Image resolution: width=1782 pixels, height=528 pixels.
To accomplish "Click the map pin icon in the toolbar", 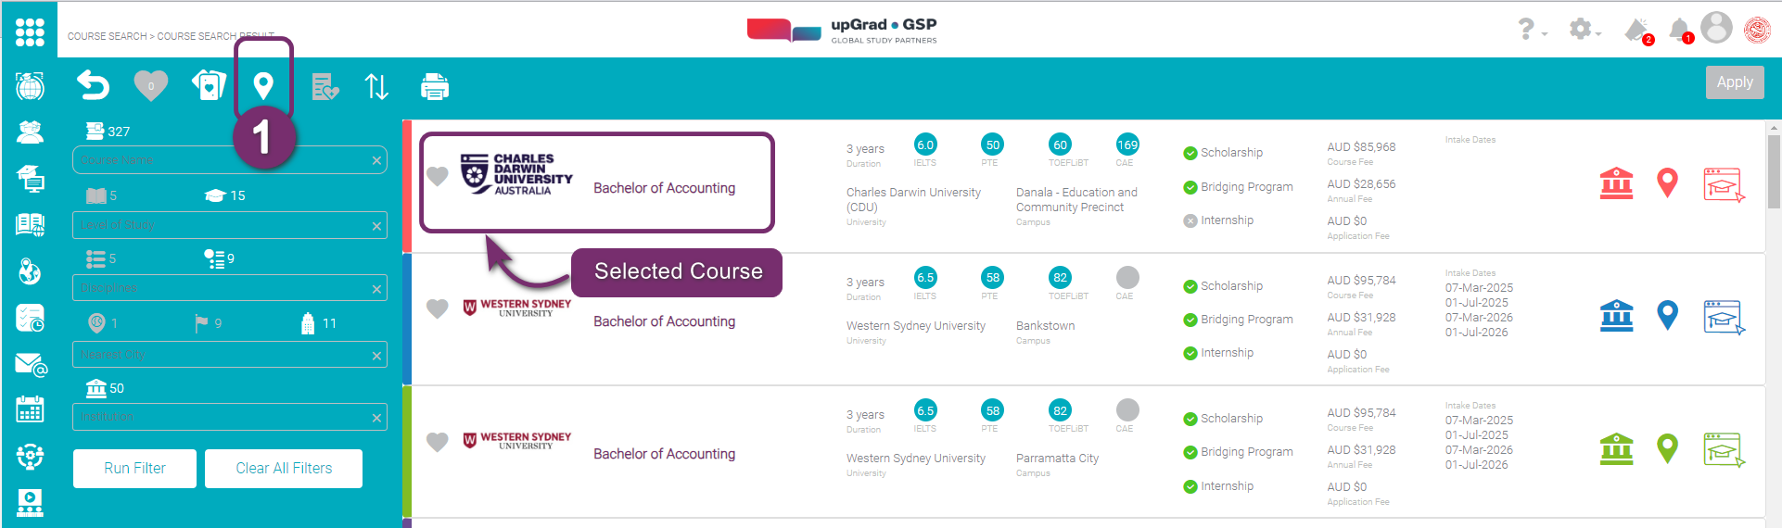I will click(x=263, y=86).
